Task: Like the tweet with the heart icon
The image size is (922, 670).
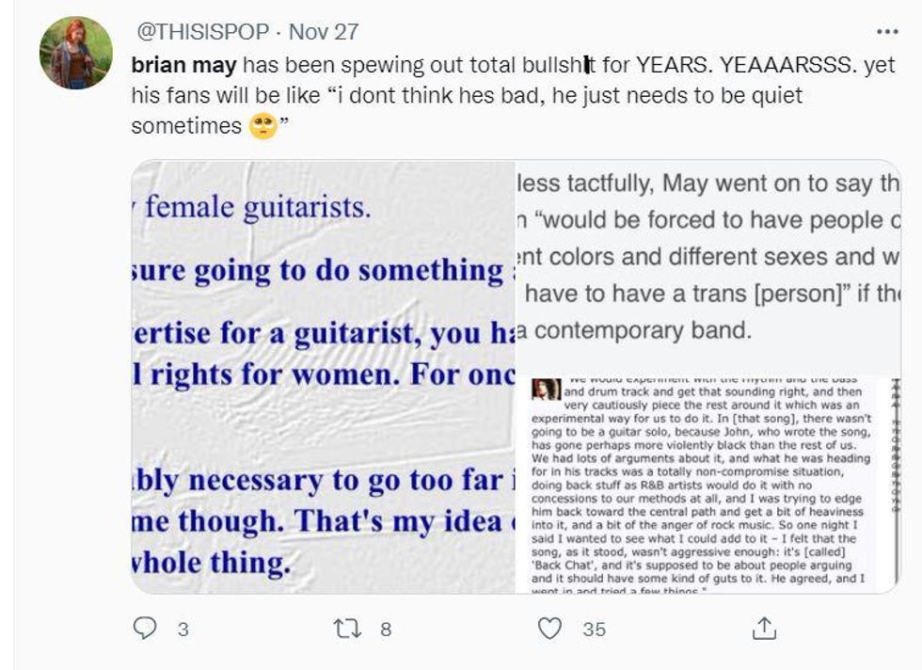Action: click(550, 629)
